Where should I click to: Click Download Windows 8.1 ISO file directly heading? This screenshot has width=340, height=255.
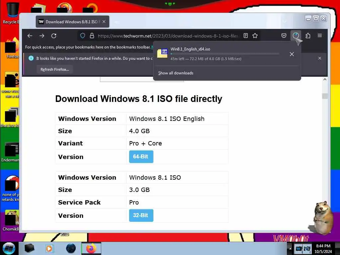tap(139, 99)
